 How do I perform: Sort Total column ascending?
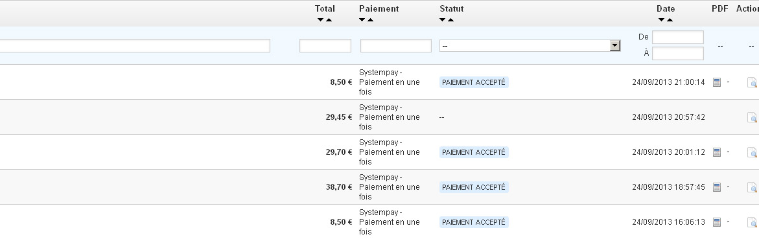click(329, 20)
